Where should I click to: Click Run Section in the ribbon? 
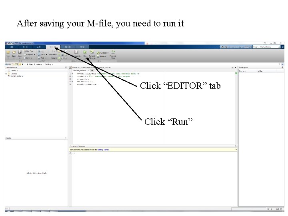tap(103, 53)
